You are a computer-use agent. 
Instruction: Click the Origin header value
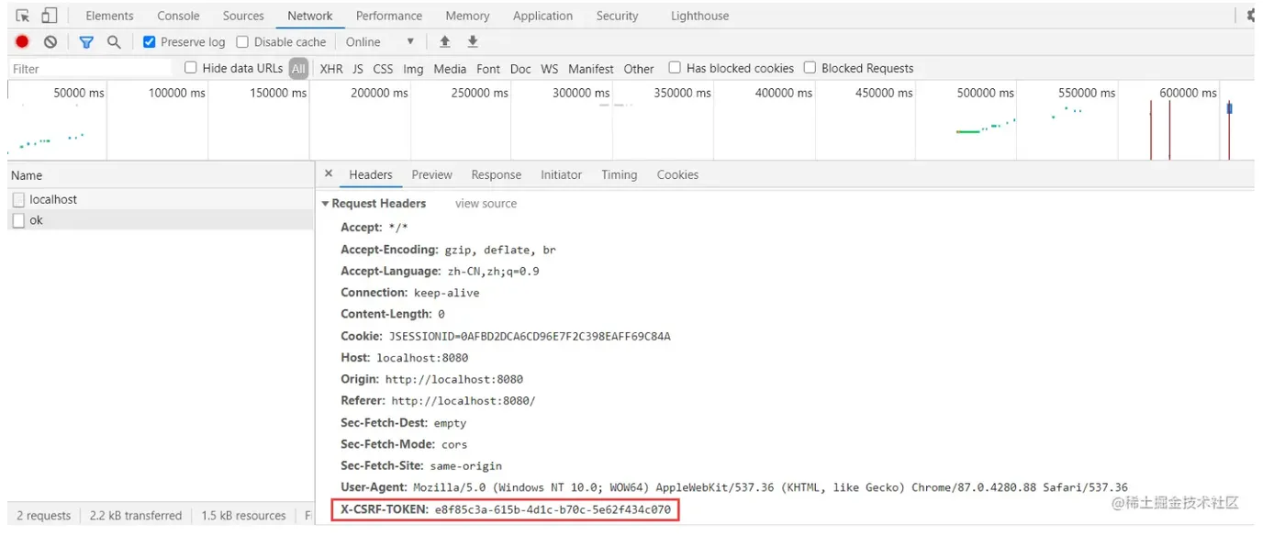coord(454,379)
